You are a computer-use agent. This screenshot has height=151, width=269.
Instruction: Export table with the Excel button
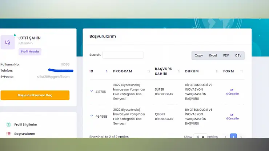[213, 55]
